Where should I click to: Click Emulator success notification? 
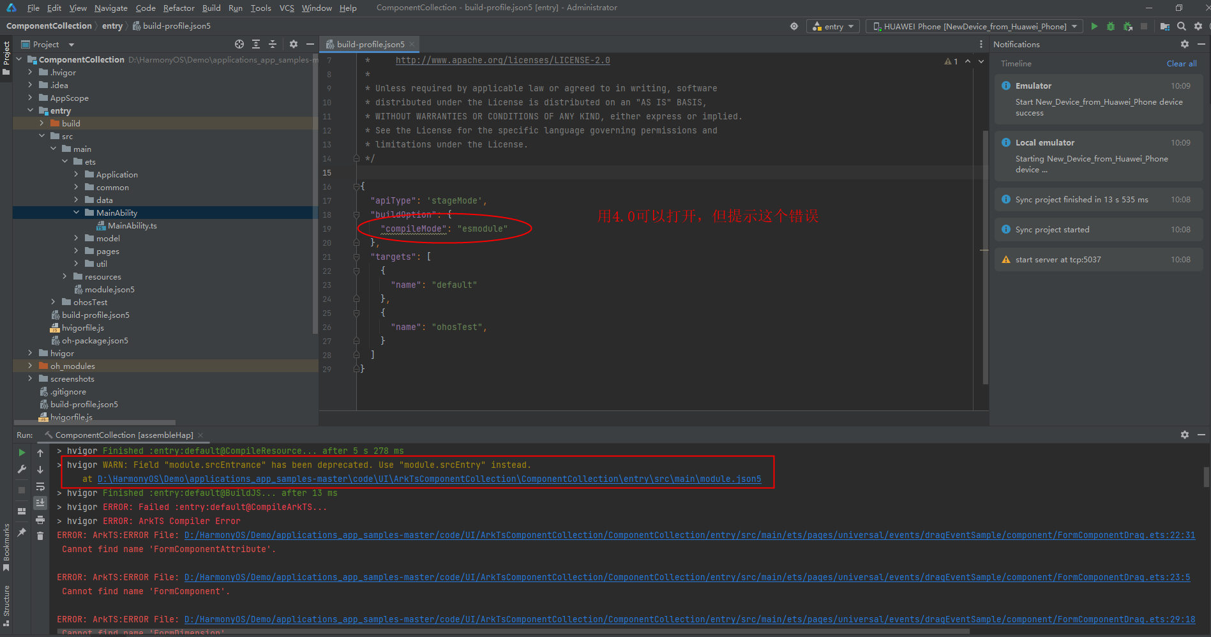(x=1099, y=99)
